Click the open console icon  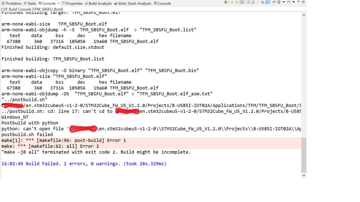click(289, 2)
